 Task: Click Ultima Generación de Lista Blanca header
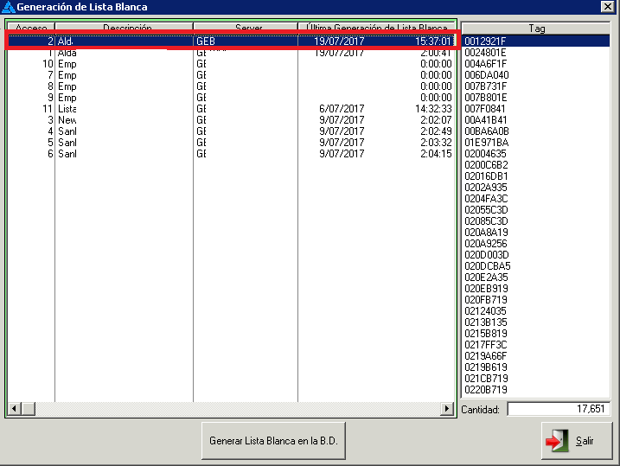(x=377, y=29)
